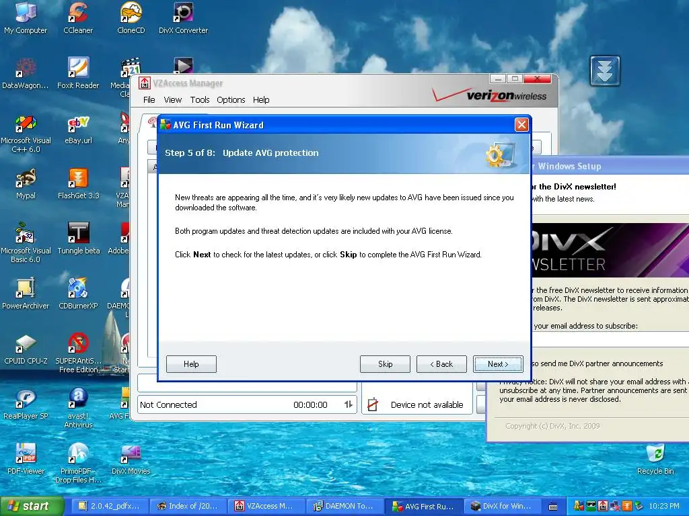Open Help menu in VZAccess Manager
689x516 pixels.
pyautogui.click(x=261, y=99)
